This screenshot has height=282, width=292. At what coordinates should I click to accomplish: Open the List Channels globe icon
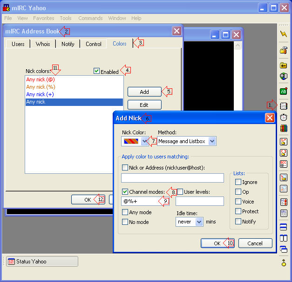coord(284,76)
